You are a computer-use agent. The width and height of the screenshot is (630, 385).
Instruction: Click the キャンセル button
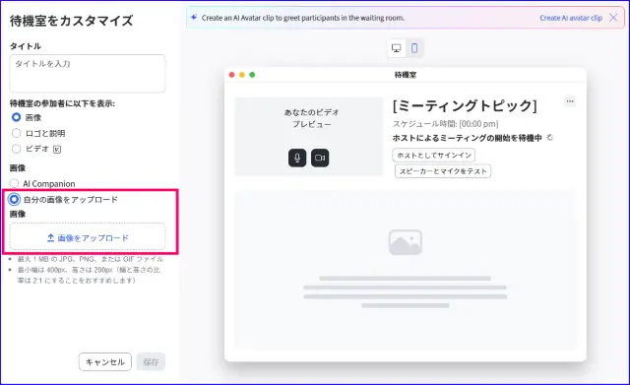(x=105, y=362)
